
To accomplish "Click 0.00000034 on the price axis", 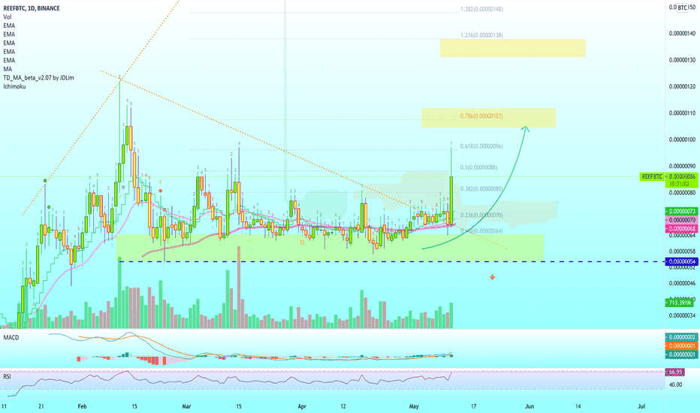I will pyautogui.click(x=682, y=315).
